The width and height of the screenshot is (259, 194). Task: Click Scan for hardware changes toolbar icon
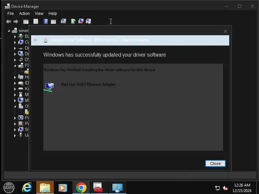tap(63, 21)
